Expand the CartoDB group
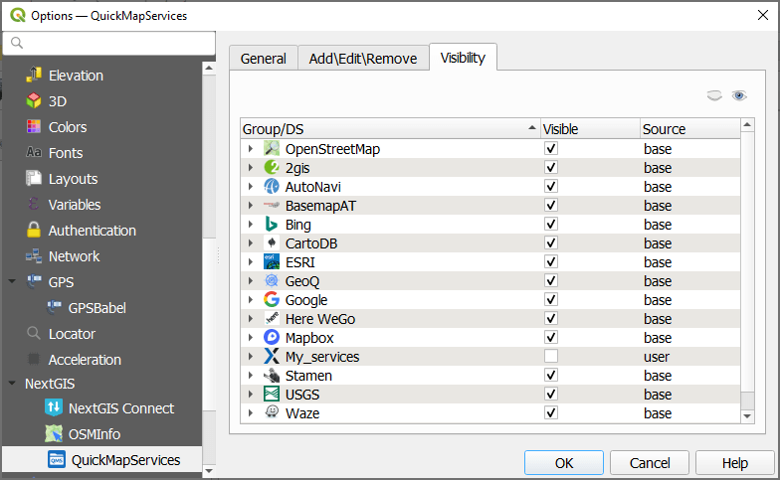The image size is (780, 480). [251, 243]
